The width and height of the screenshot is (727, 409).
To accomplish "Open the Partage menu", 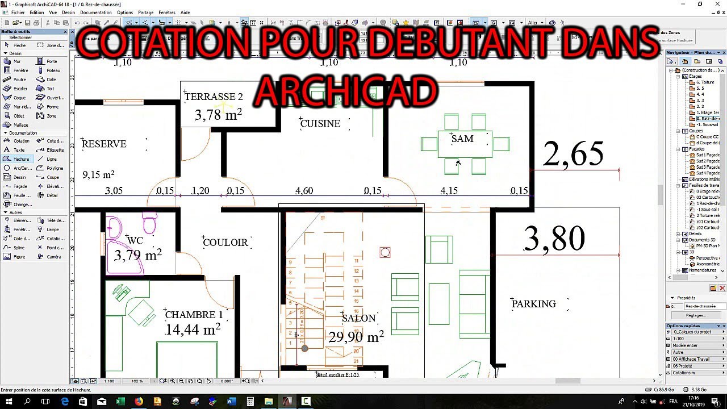I will tap(145, 12).
